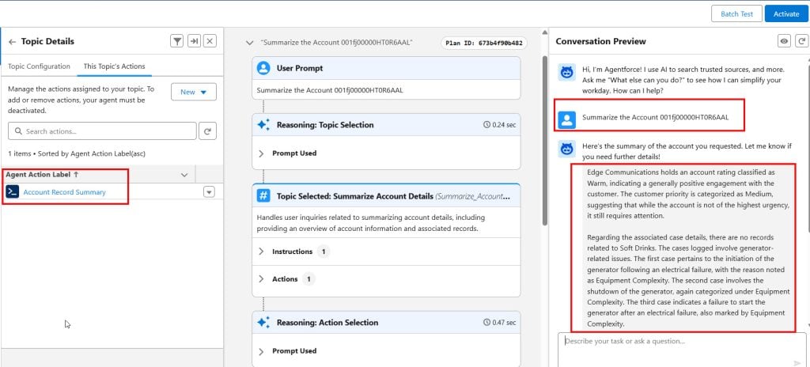
Task: Click the Reasoning: Topic Selection sparkle icon
Action: click(263, 124)
